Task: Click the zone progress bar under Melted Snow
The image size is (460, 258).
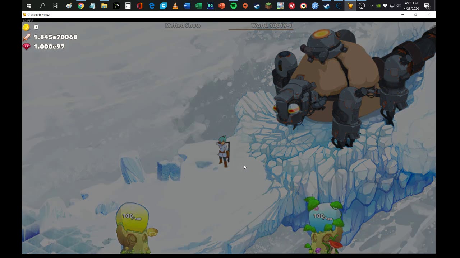Action: pyautogui.click(x=228, y=29)
